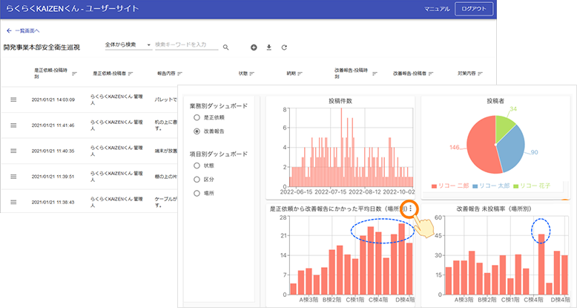
Task: Click the マニュアル link in header
Action: point(436,9)
